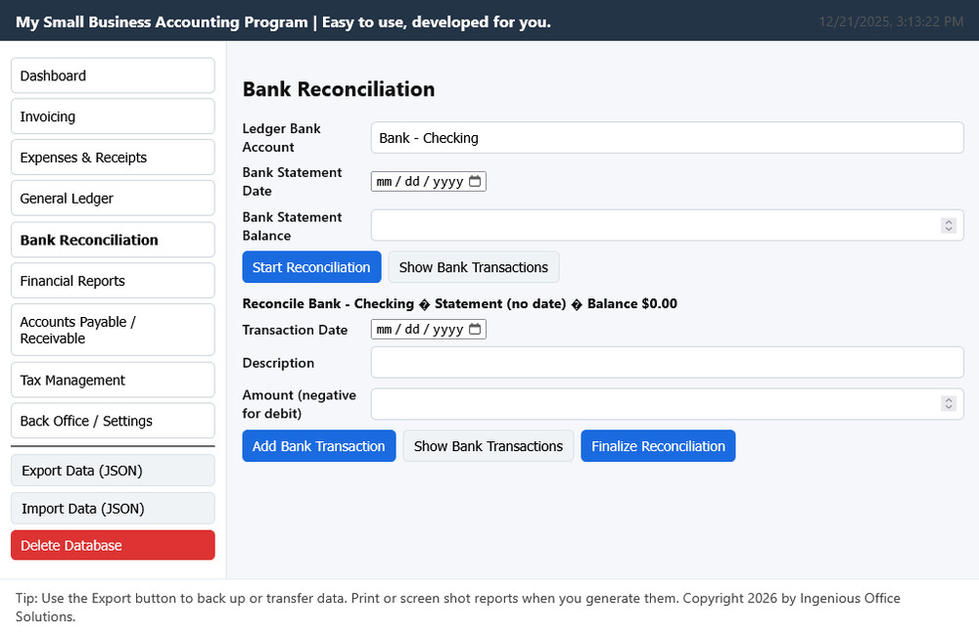The width and height of the screenshot is (979, 633).
Task: Click the Start Reconciliation button
Action: (311, 266)
